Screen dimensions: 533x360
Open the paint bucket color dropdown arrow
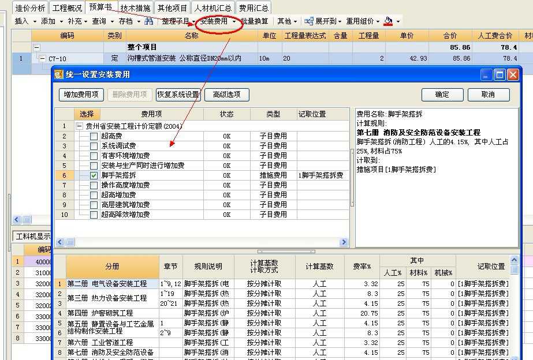pos(398,21)
